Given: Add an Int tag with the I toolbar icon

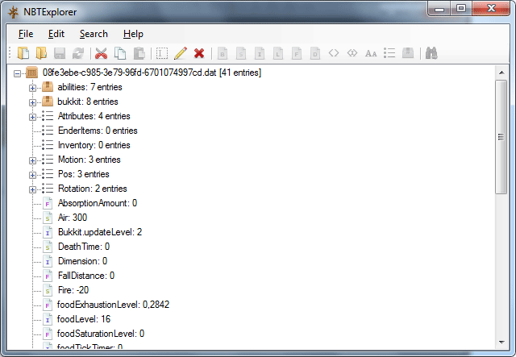Looking at the screenshot, I should [x=260, y=53].
